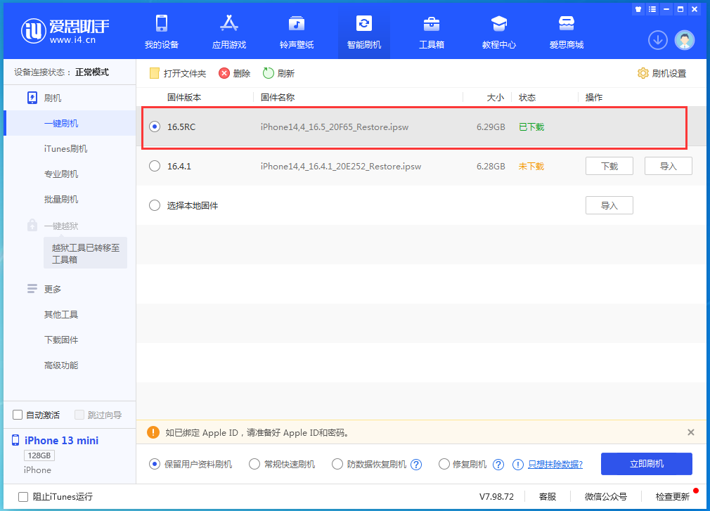Select the 选择本地固件 radio button
The height and width of the screenshot is (511, 710).
155,205
